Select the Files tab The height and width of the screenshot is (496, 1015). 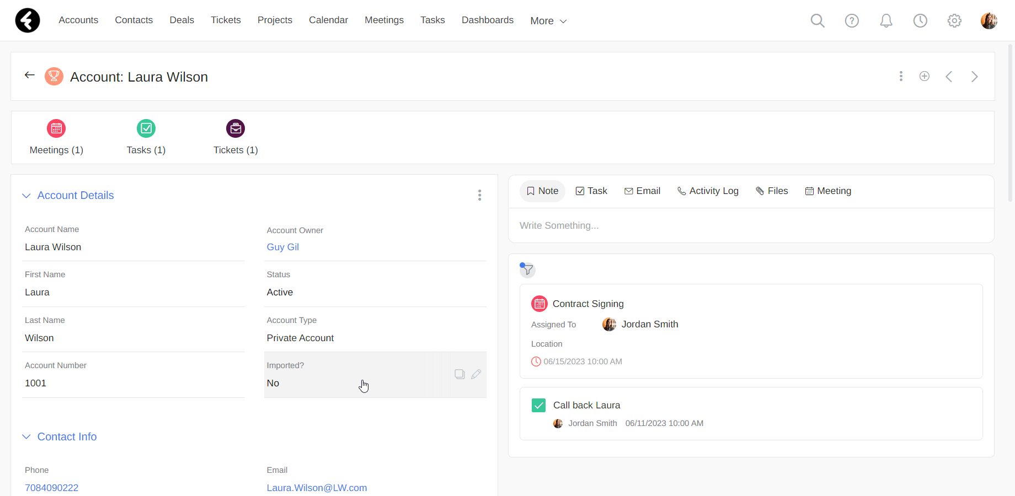pos(772,191)
